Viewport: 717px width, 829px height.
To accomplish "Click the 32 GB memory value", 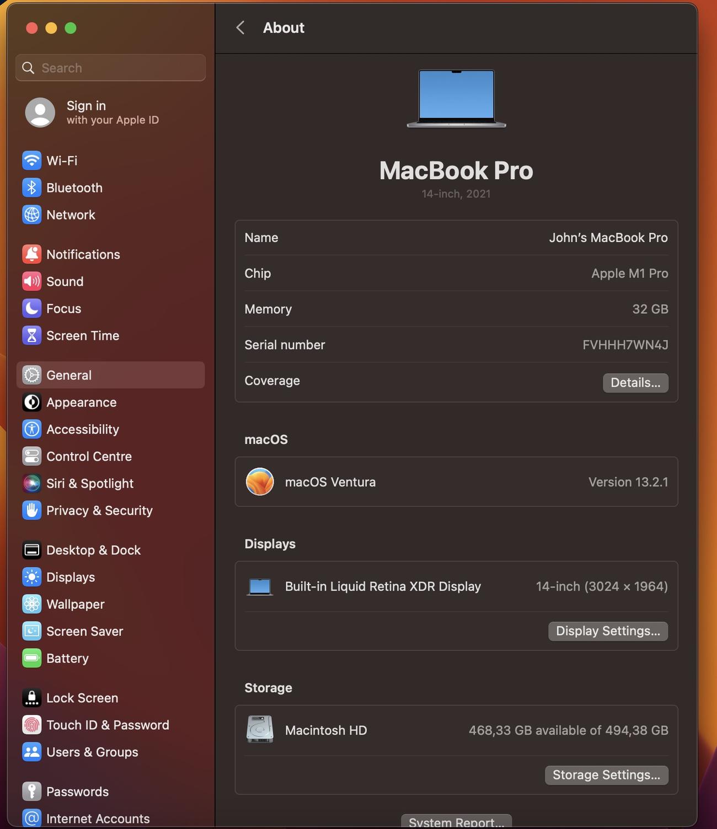I will (650, 309).
